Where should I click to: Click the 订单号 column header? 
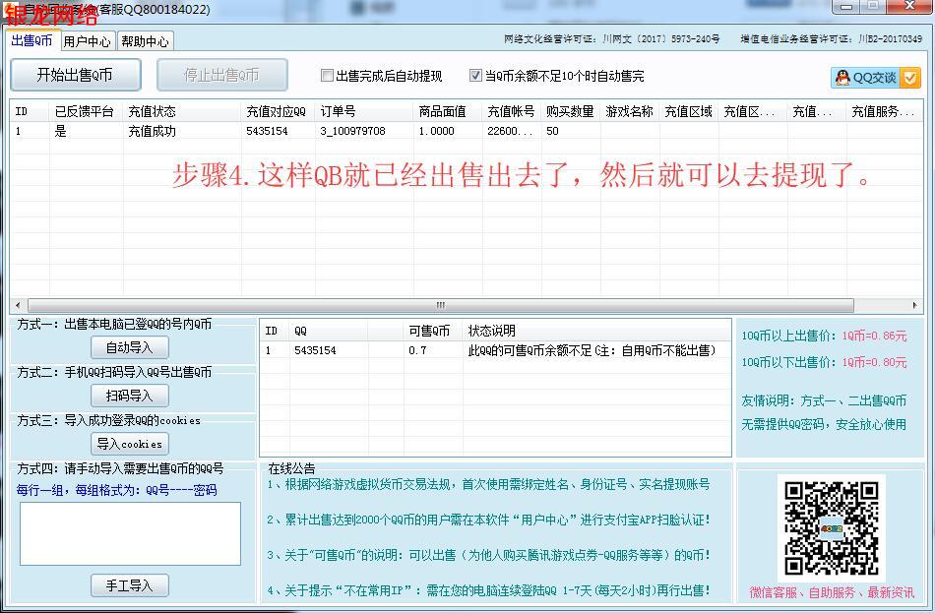click(364, 111)
